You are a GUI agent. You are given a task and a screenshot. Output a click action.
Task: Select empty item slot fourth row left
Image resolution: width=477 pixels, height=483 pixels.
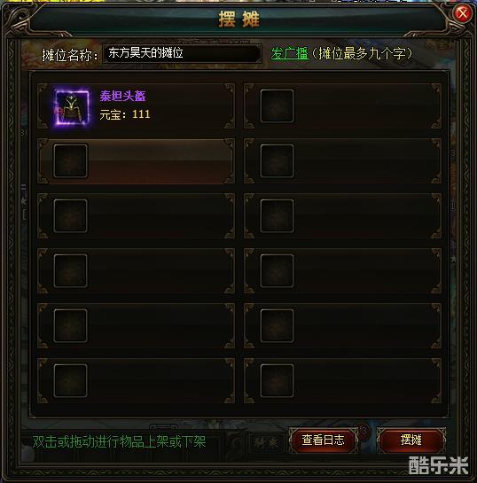(x=70, y=271)
